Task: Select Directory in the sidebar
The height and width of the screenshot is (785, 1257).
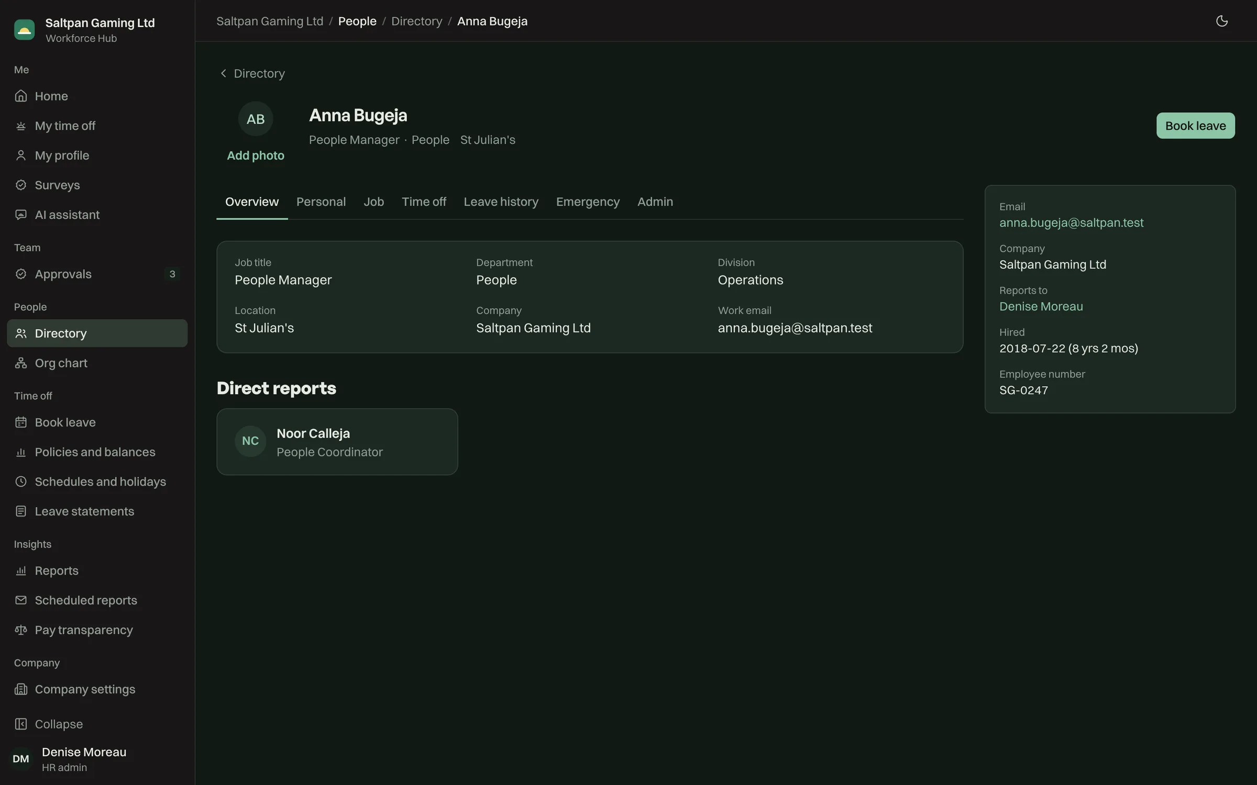Action: 97,333
